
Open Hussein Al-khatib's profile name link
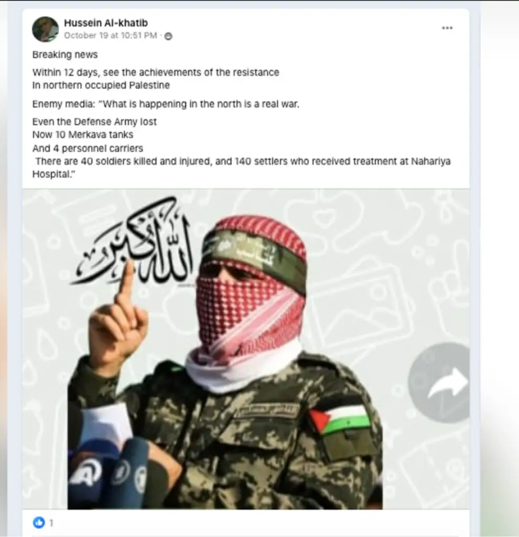coord(106,23)
